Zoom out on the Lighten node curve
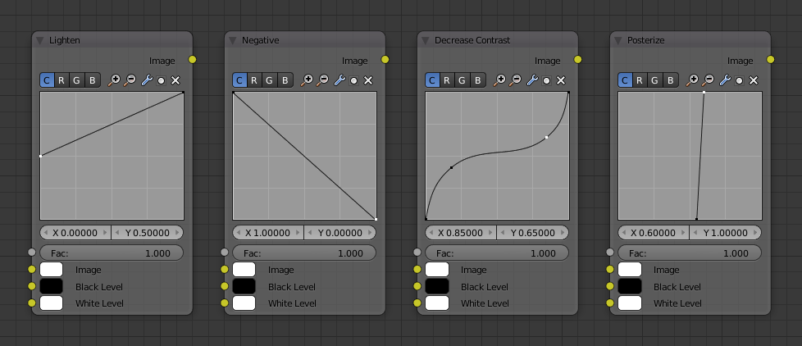 click(130, 80)
